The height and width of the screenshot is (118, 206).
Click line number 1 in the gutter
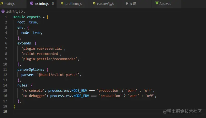pos(6,17)
